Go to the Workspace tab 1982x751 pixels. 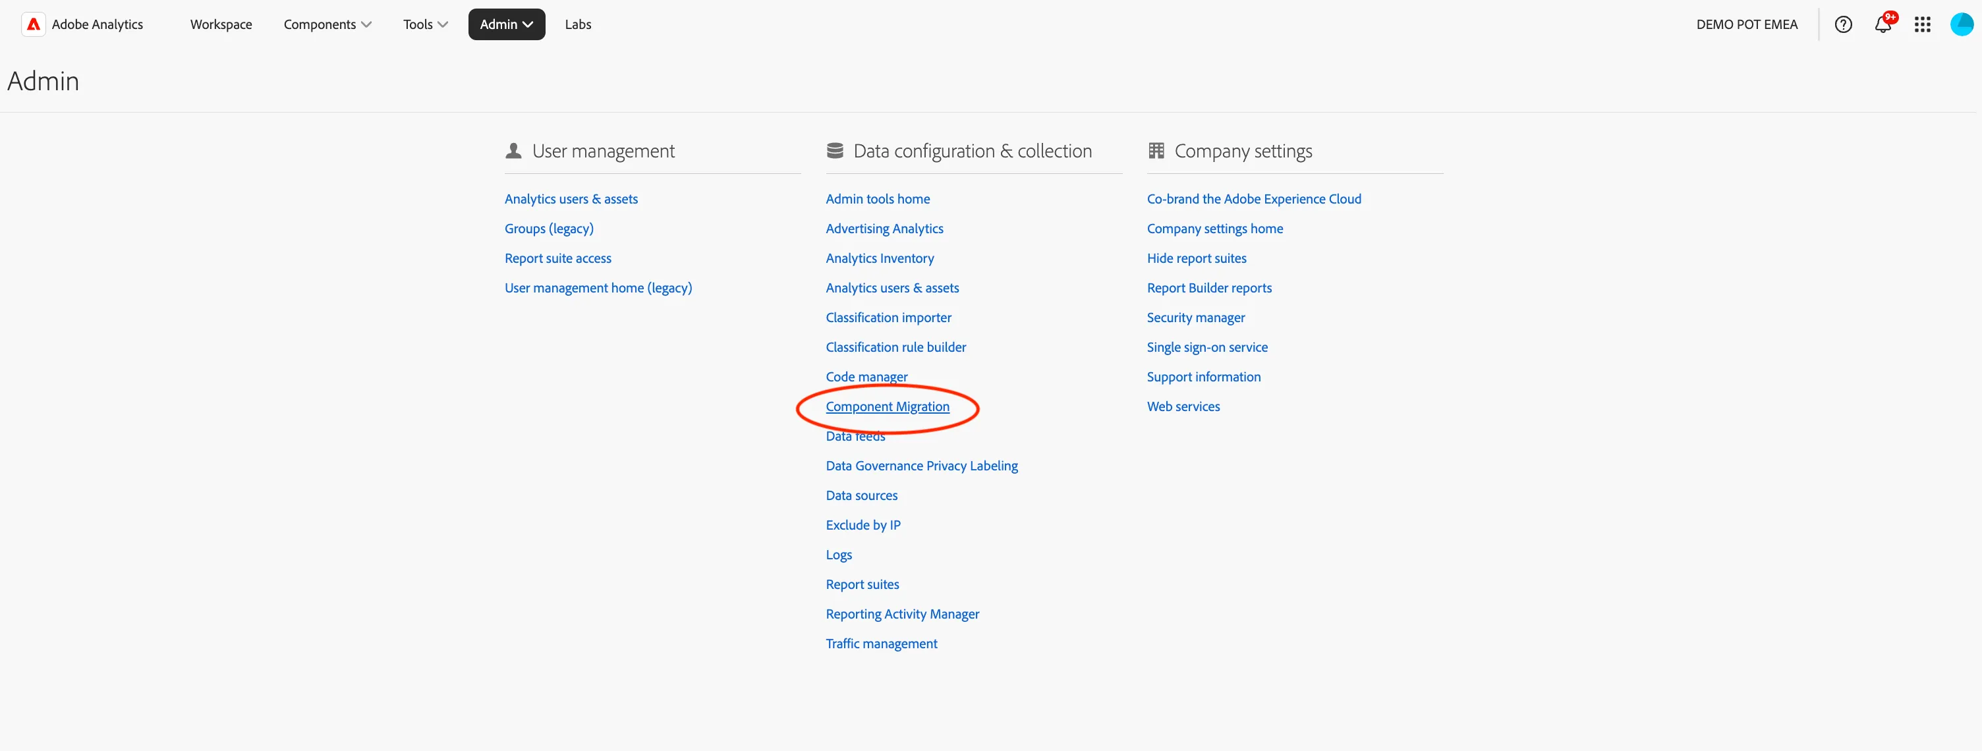pyautogui.click(x=221, y=24)
